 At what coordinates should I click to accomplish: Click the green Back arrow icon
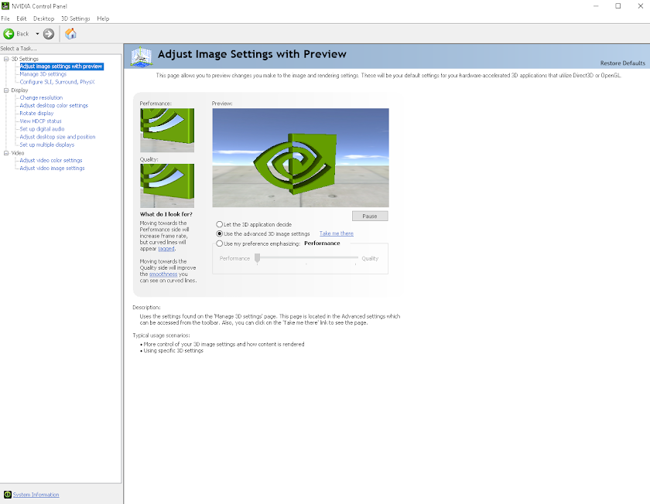(9, 34)
